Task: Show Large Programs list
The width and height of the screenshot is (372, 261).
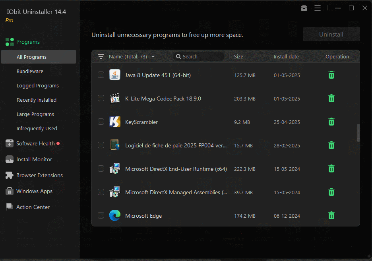Action: tap(35, 114)
